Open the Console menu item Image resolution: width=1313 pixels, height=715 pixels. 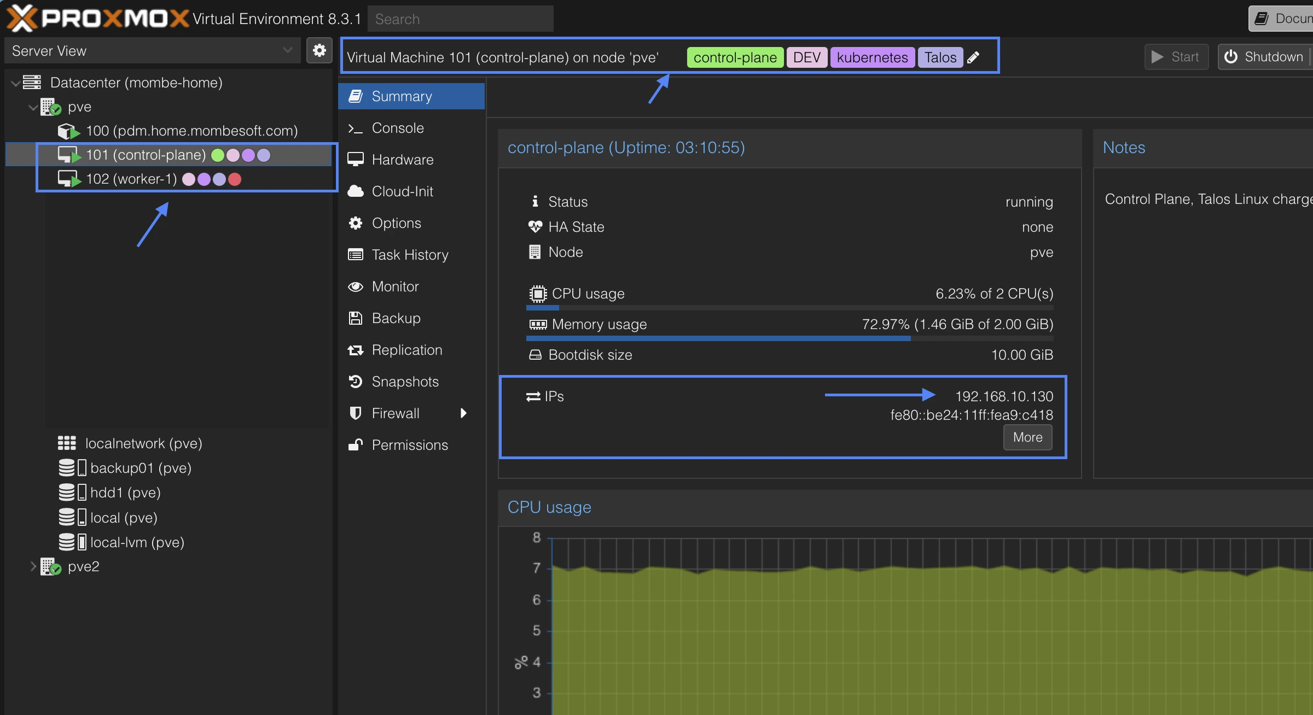[x=397, y=128]
